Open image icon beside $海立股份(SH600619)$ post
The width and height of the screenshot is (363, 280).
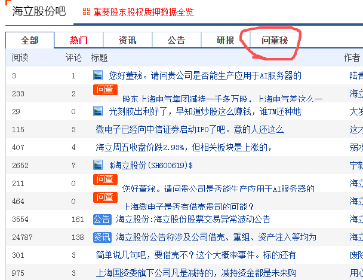[x=98, y=165]
